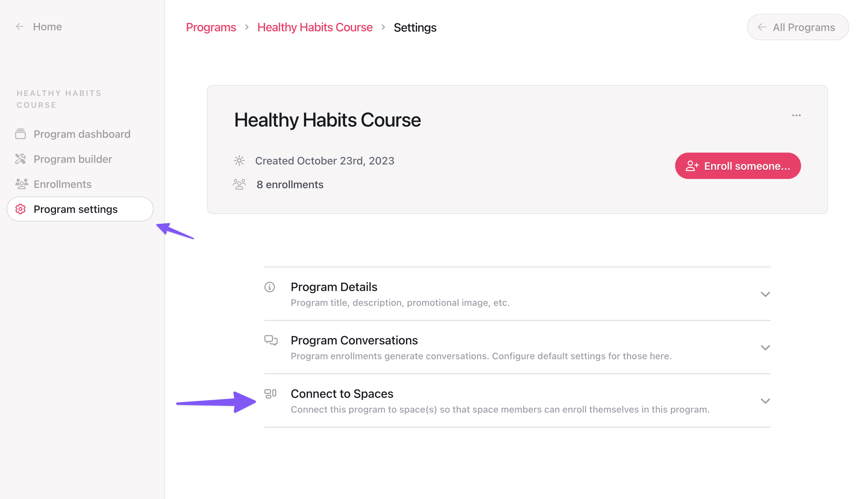Navigate to Programs breadcrumb link

pyautogui.click(x=211, y=26)
